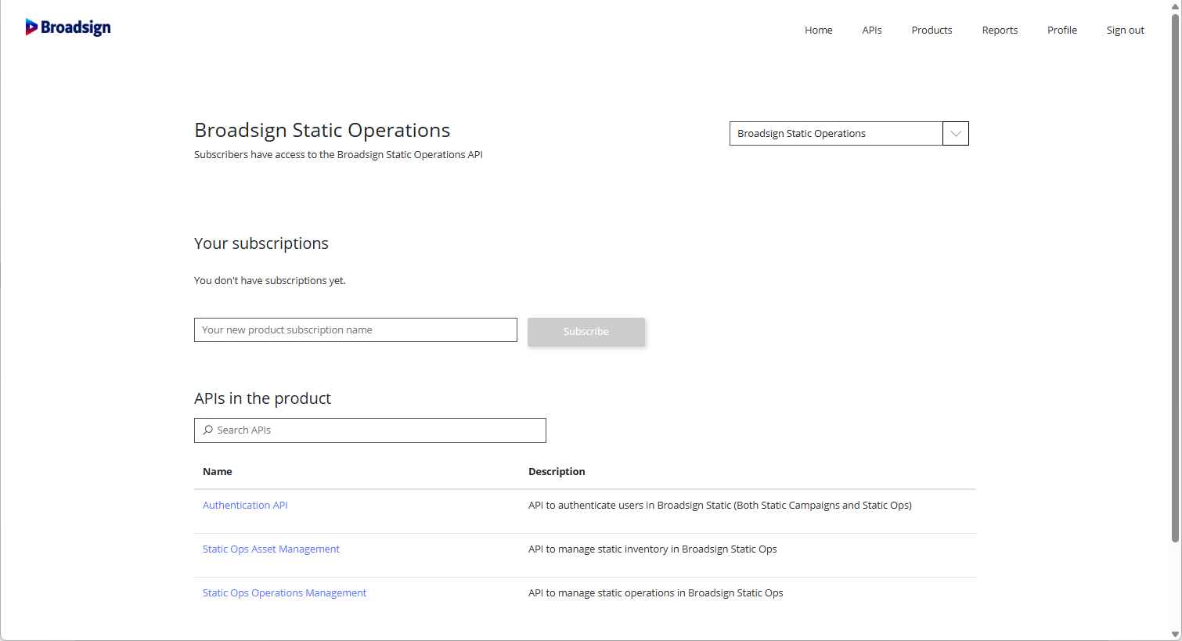Click 'You don't have subscriptions yet' message
The width and height of the screenshot is (1182, 641).
(270, 280)
